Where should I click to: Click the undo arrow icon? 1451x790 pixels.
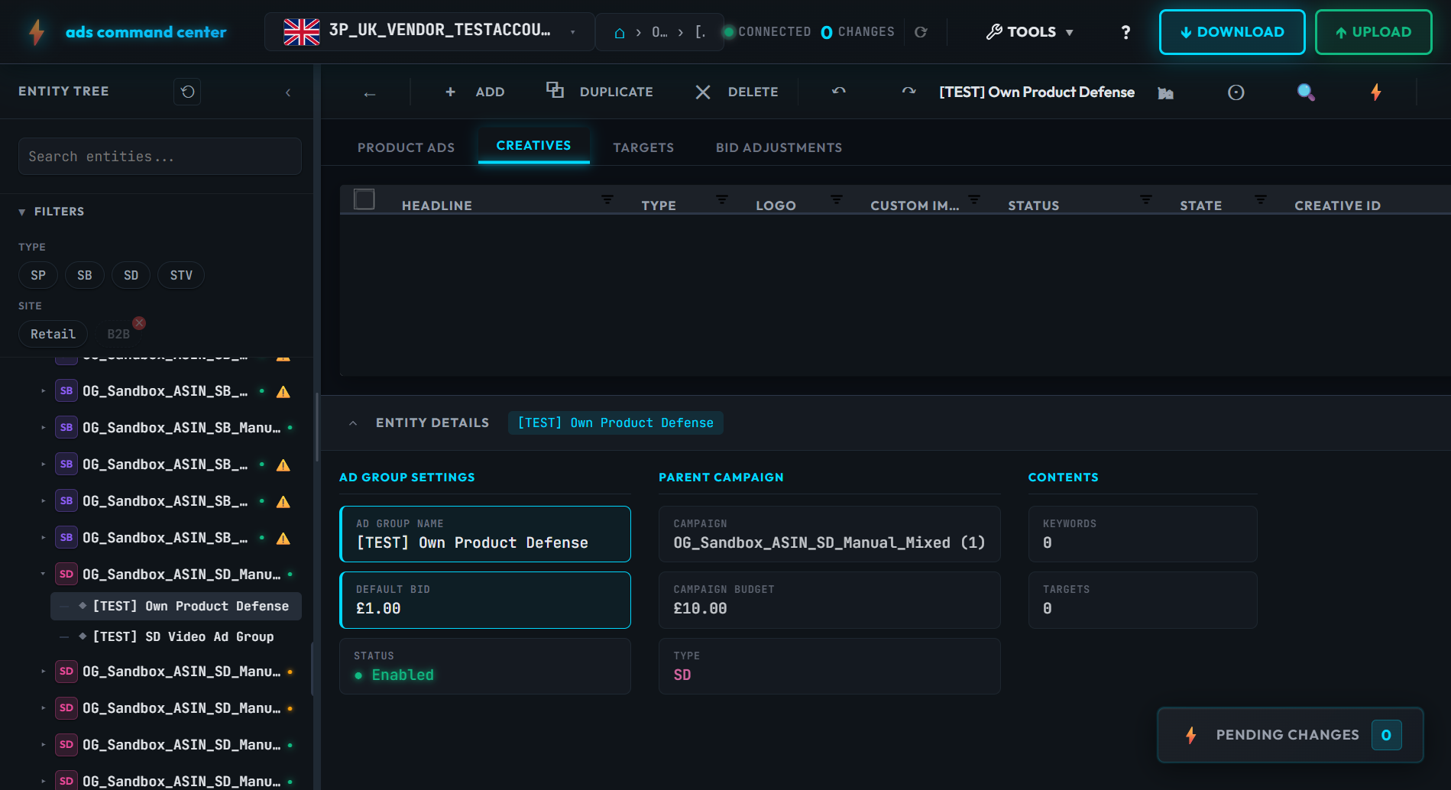click(x=839, y=92)
